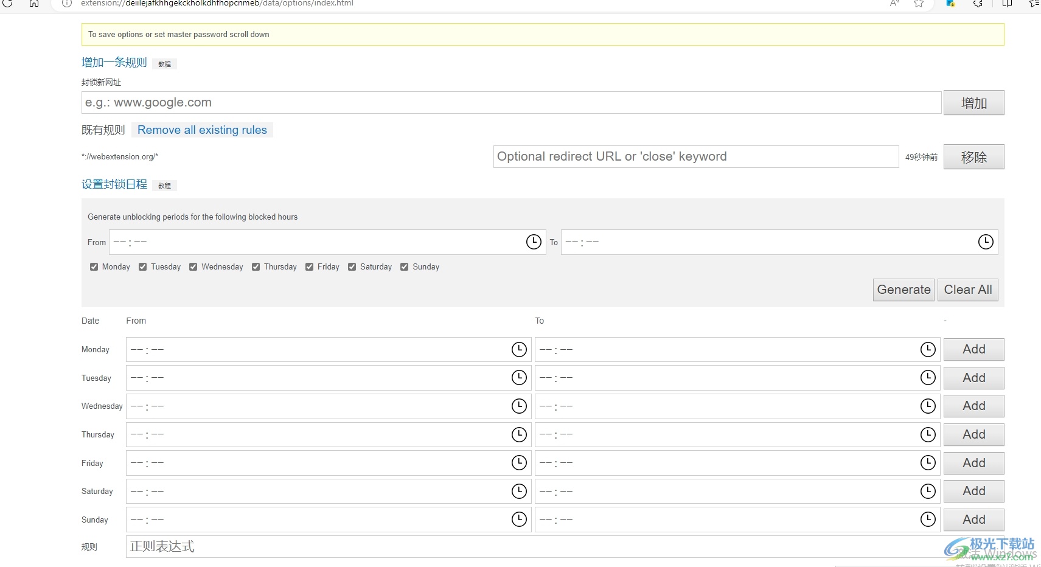The image size is (1041, 567).
Task: Uncheck the Tuesday checkbox
Action: [142, 266]
